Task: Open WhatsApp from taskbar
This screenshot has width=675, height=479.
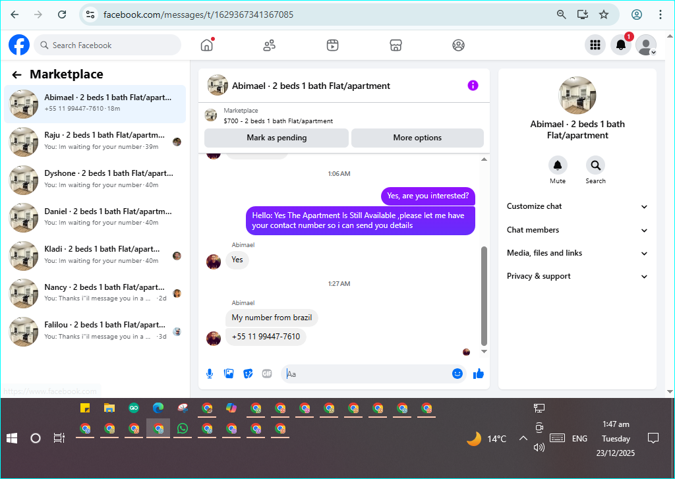Action: point(183,429)
